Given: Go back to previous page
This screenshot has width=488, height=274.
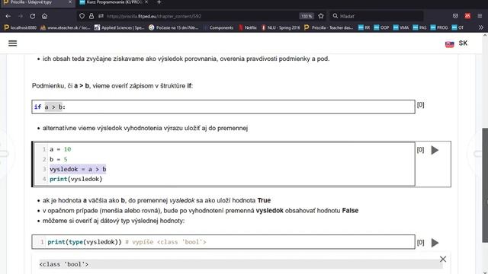Looking at the screenshot, I should click(x=8, y=16).
